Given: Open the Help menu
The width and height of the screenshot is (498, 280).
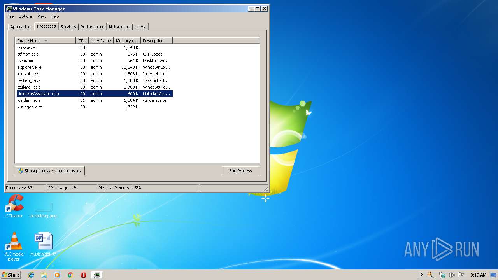Looking at the screenshot, I should point(55,16).
